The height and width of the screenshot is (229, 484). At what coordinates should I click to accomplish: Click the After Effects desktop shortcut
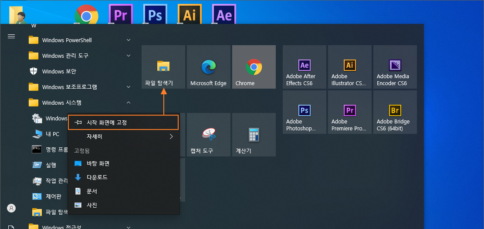pos(224,14)
